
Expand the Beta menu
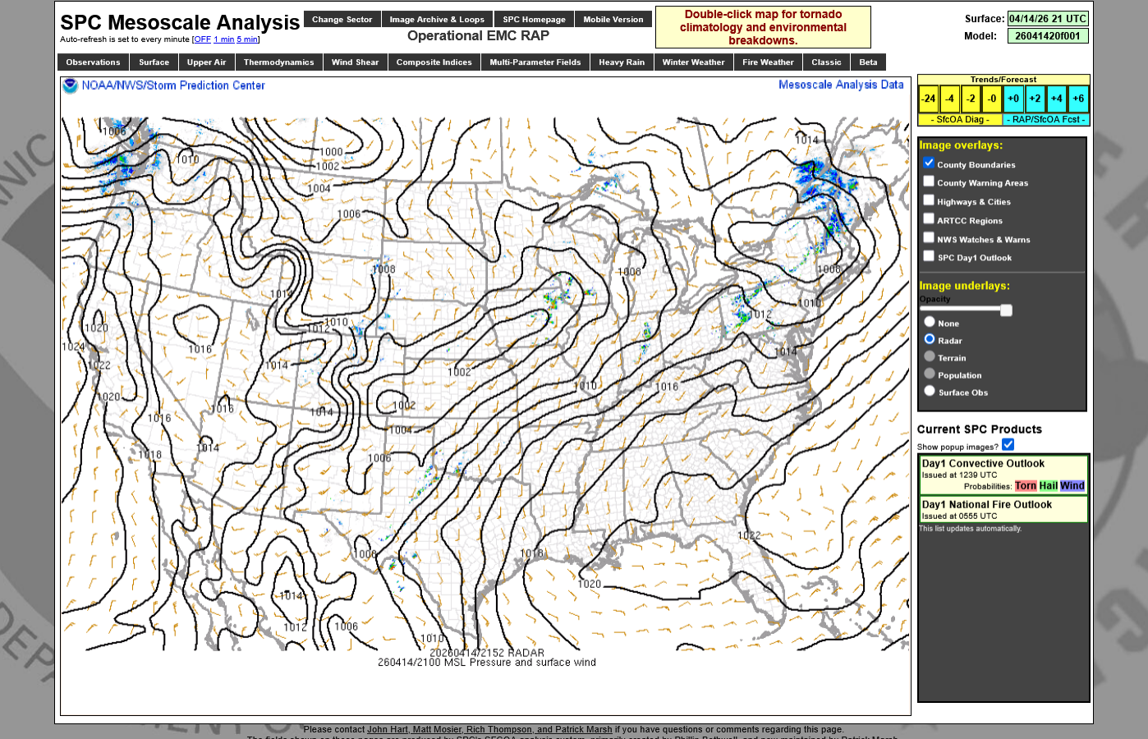[x=868, y=62]
